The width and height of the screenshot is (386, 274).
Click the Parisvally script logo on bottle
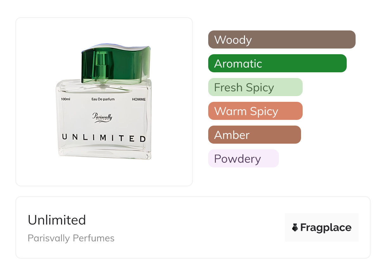pos(102,117)
